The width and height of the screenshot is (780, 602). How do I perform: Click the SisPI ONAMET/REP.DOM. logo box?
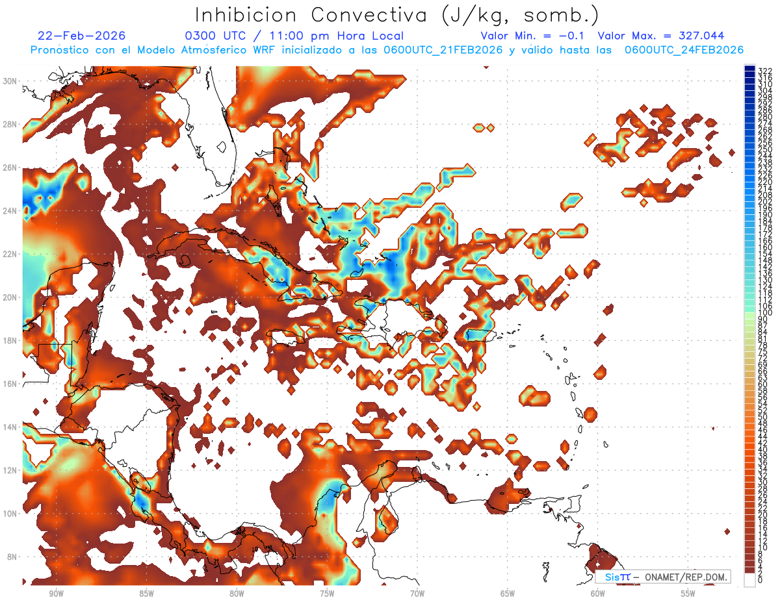coord(662,577)
